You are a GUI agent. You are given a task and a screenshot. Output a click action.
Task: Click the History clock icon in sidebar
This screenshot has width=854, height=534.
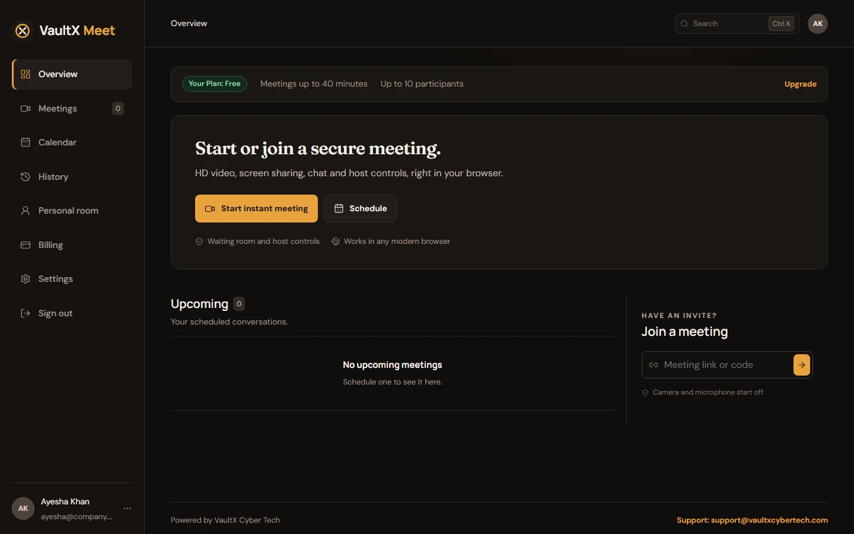click(26, 177)
